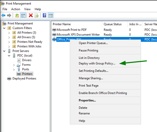Click the Print Servers server icon

tap(9, 51)
